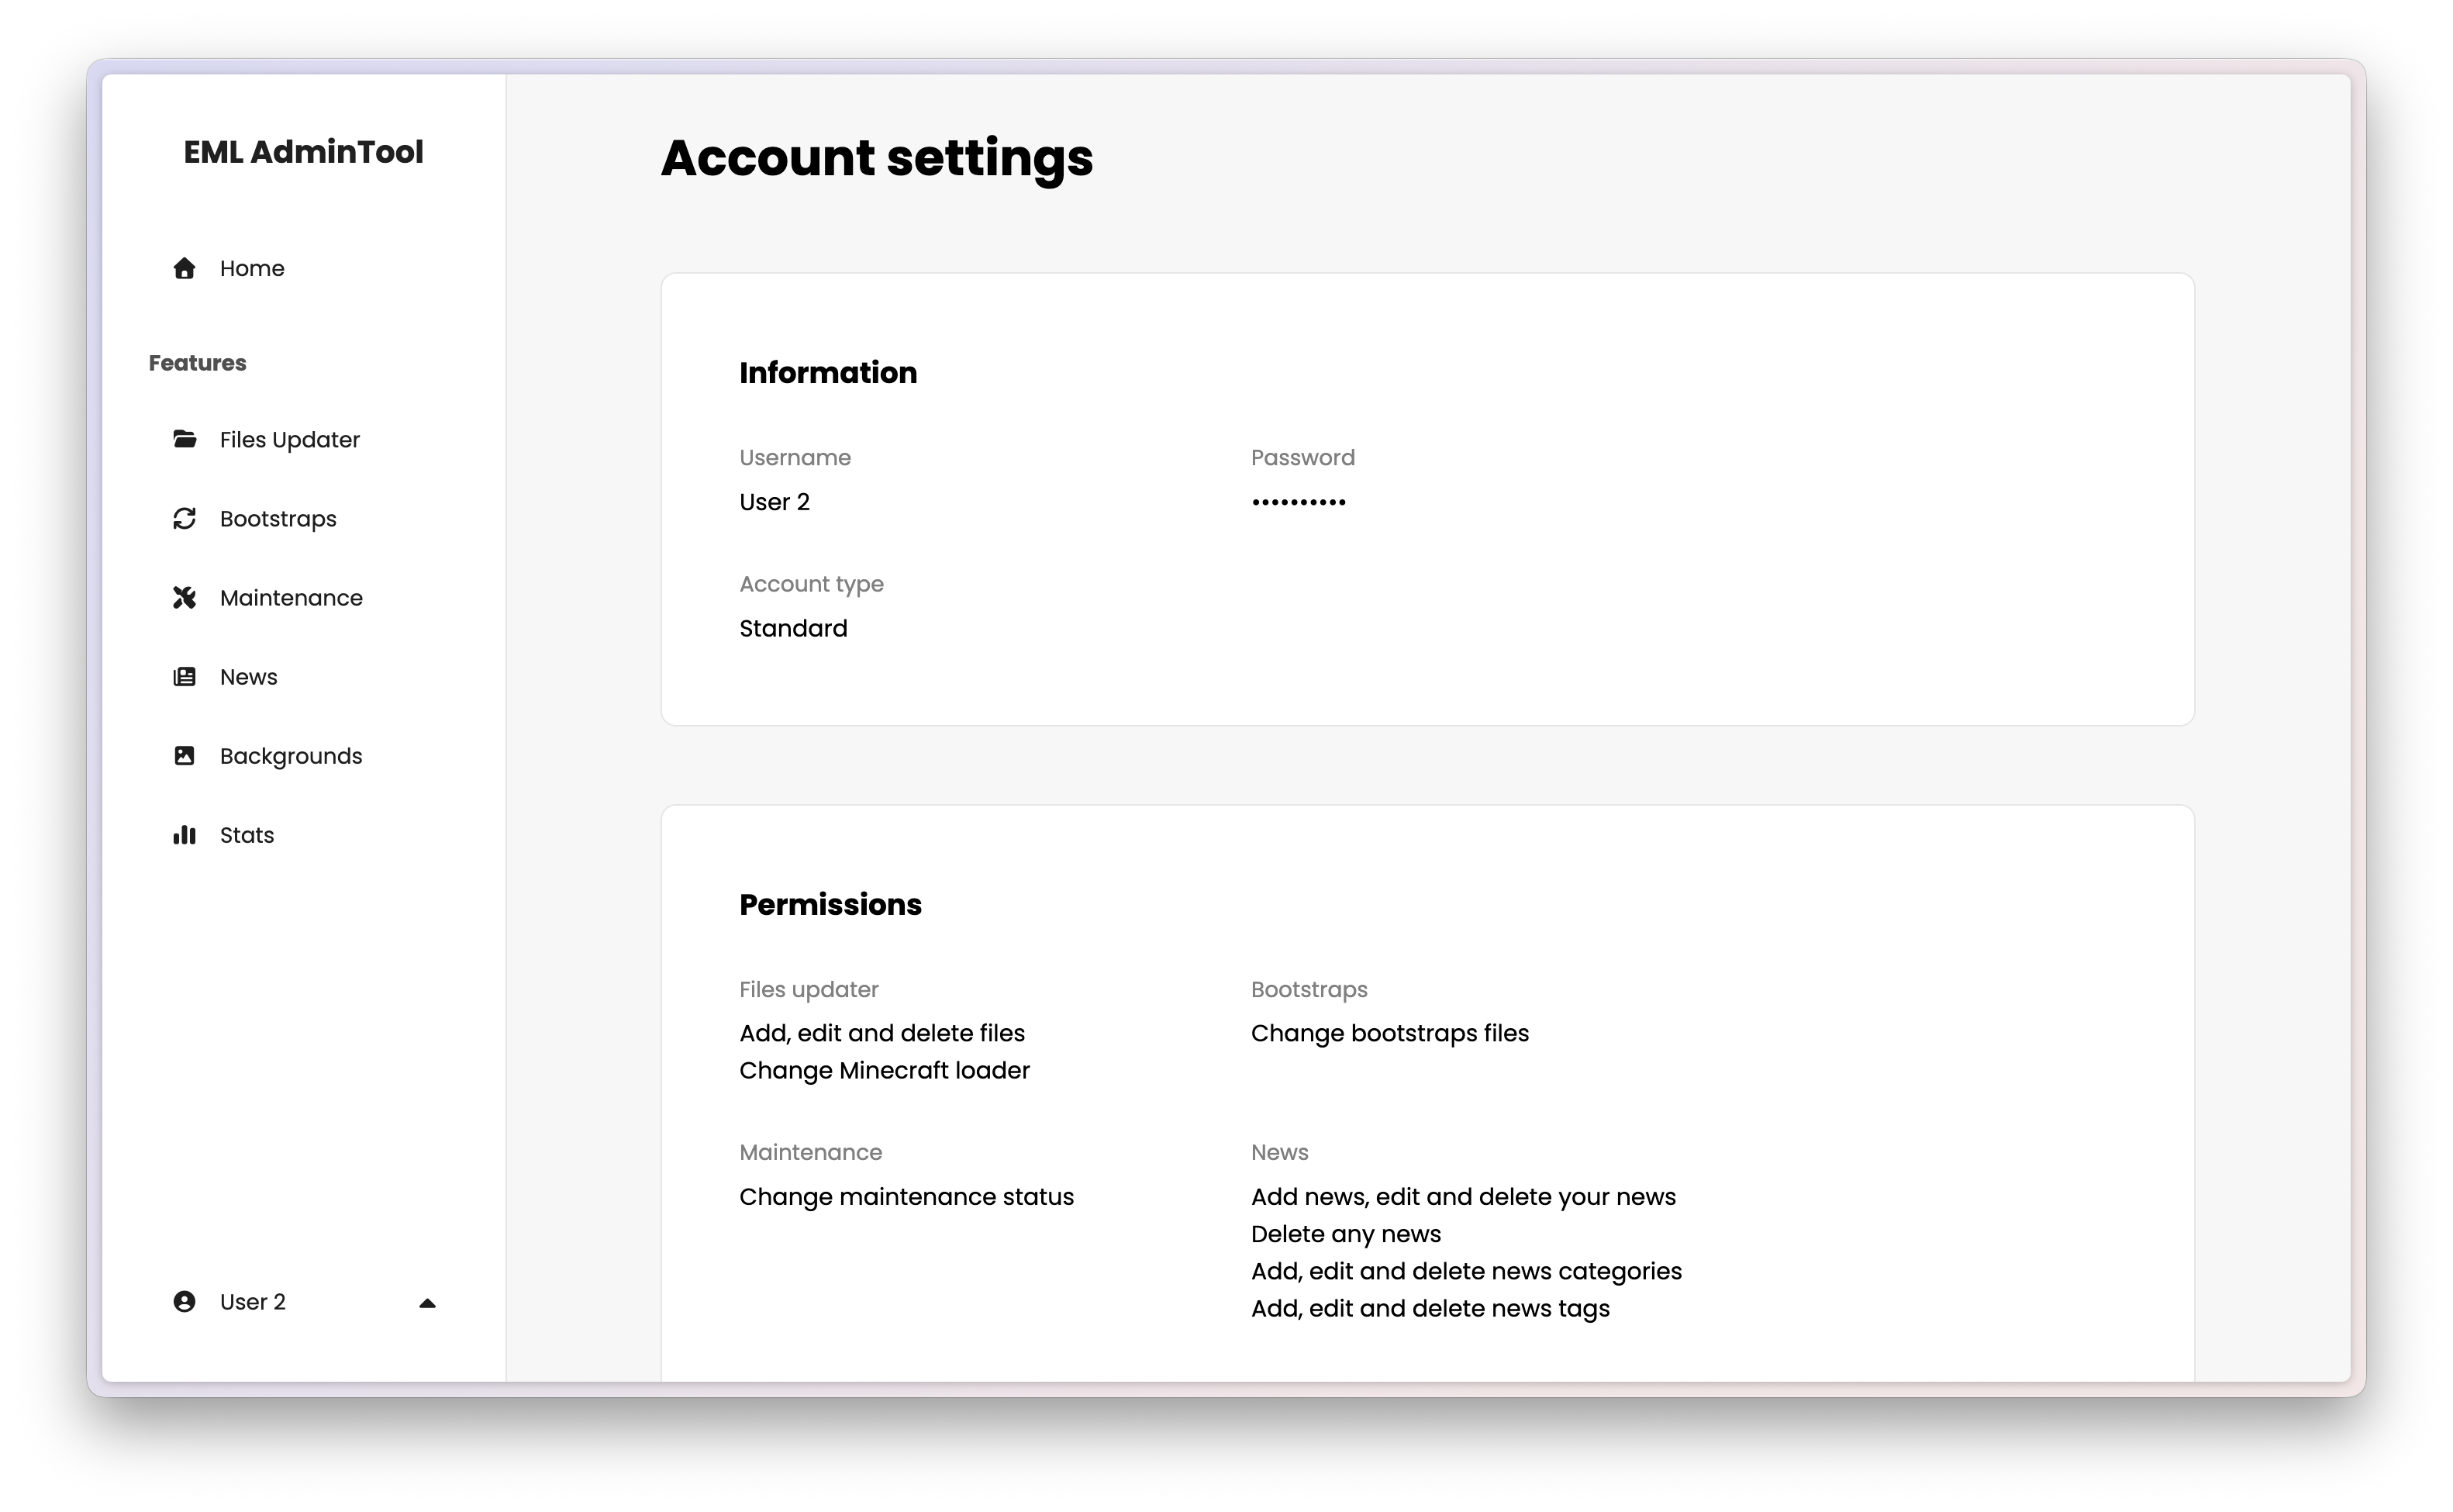Click the Standard account type text
Image resolution: width=2453 pixels, height=1512 pixels.
click(792, 628)
